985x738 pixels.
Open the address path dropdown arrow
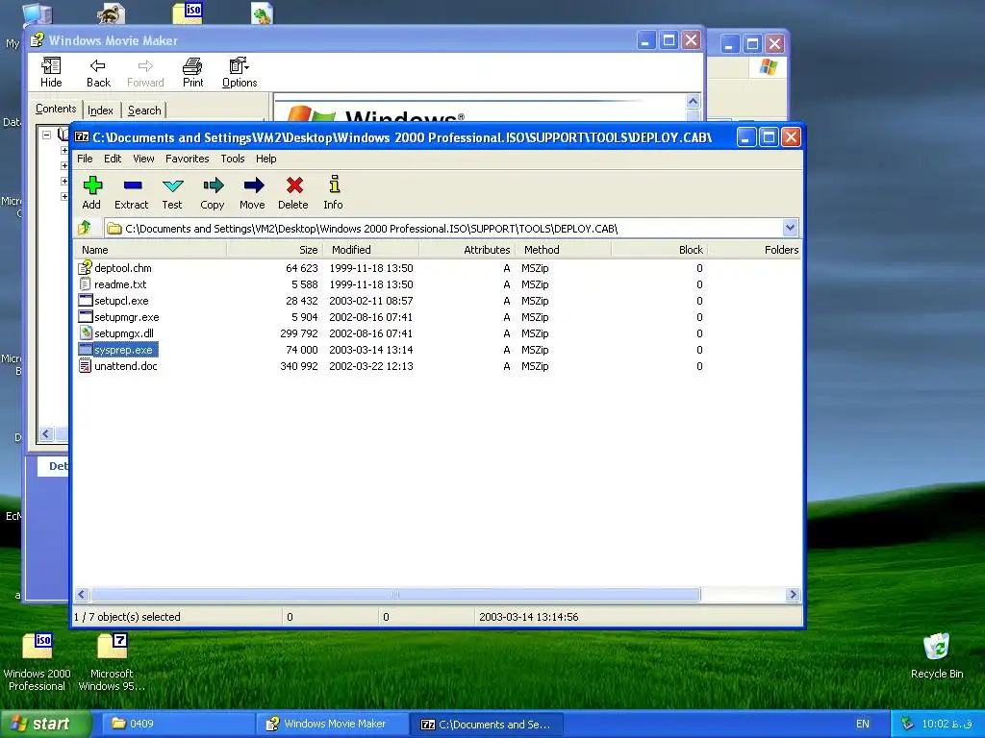click(790, 229)
